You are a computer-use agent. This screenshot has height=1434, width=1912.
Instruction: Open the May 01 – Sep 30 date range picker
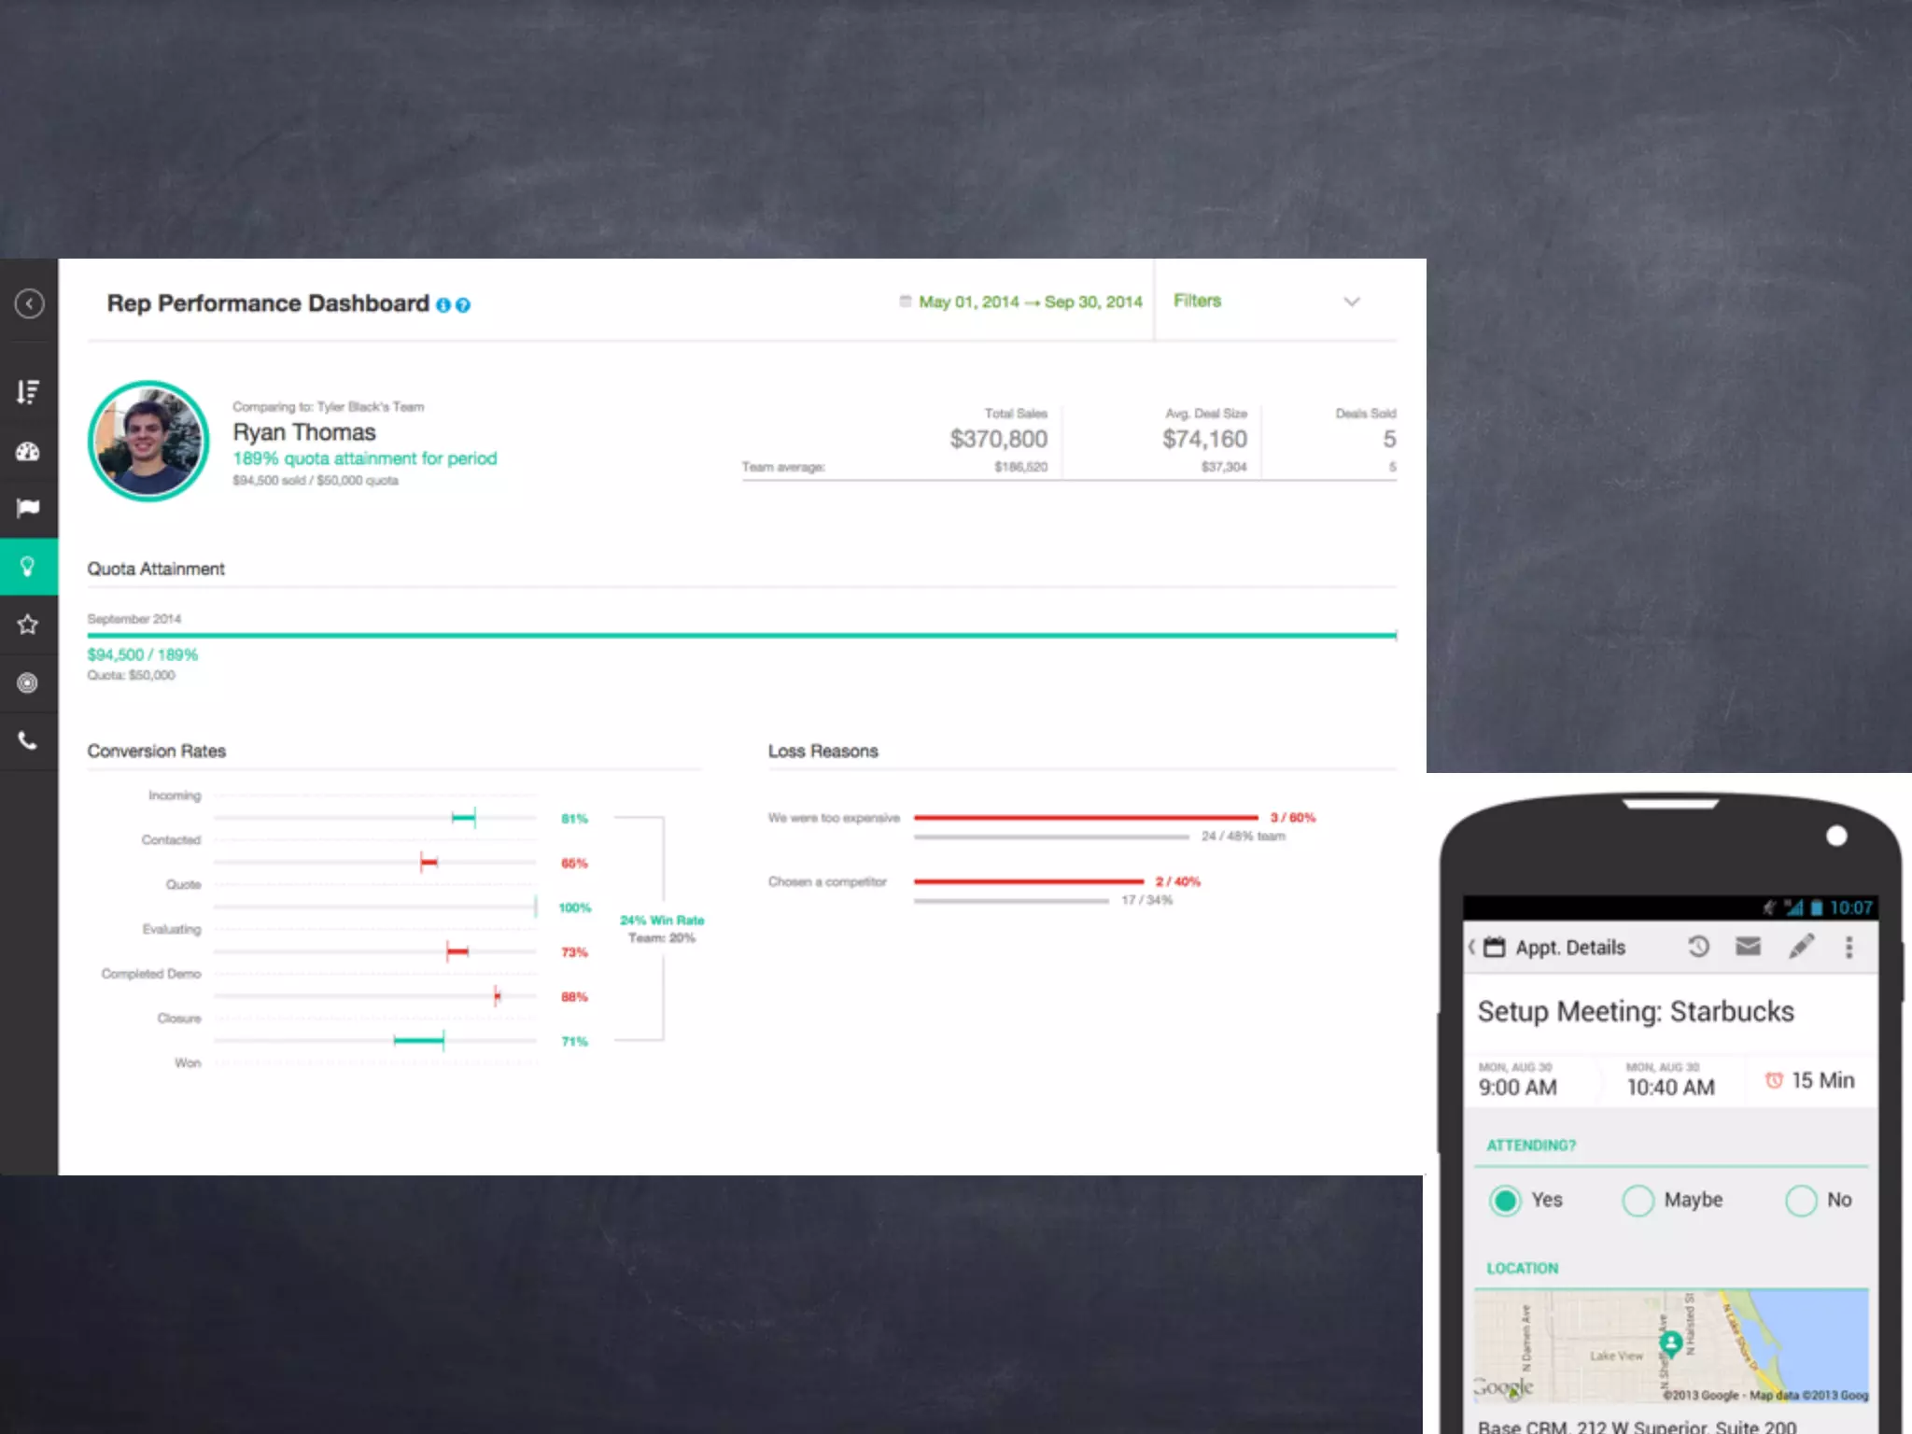(x=1029, y=302)
